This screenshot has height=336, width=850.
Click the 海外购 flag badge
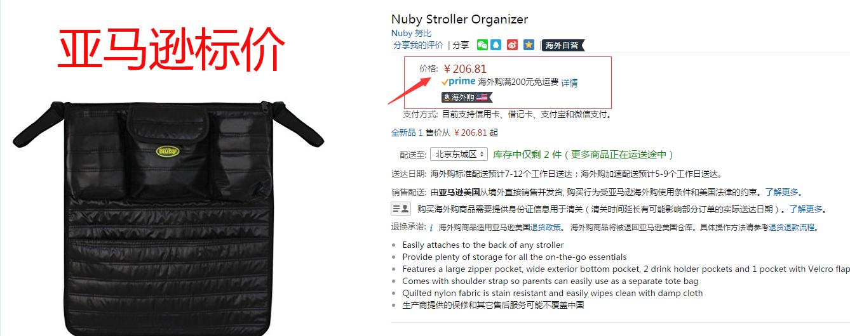(x=467, y=97)
